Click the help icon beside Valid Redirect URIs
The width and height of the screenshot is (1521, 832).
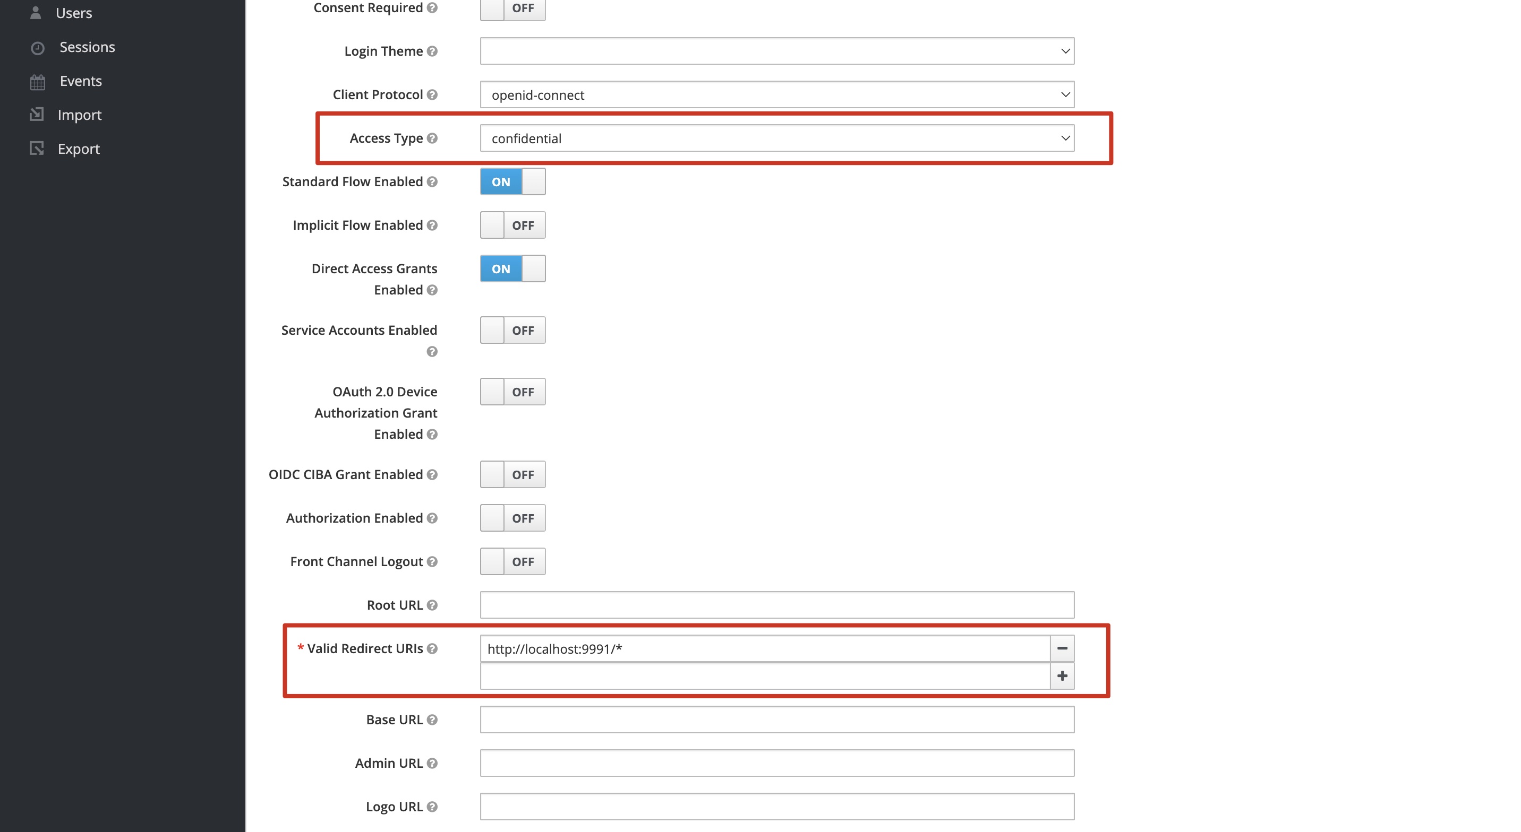pos(433,648)
